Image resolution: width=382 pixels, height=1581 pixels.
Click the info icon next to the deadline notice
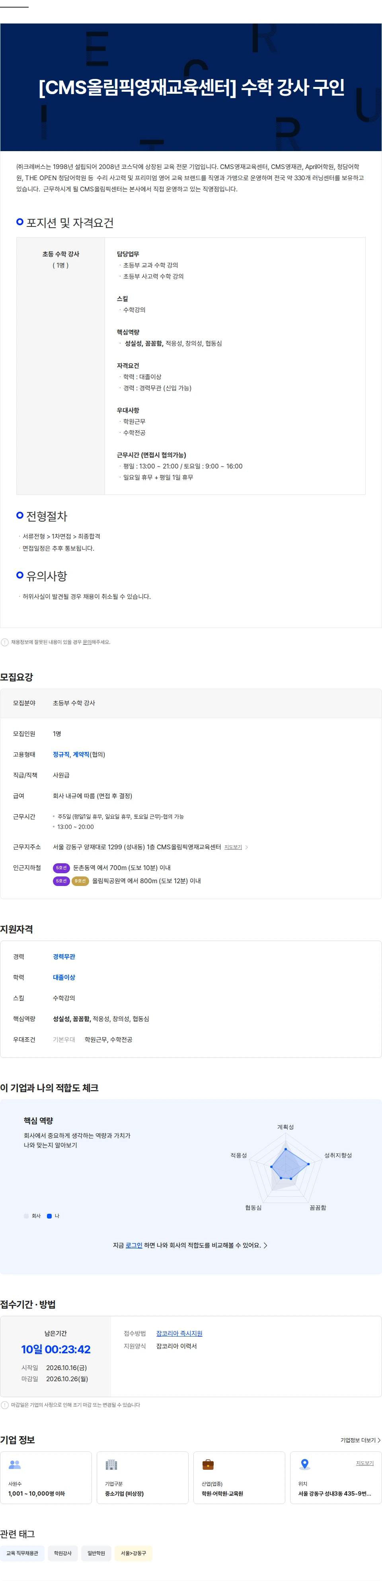point(5,1405)
